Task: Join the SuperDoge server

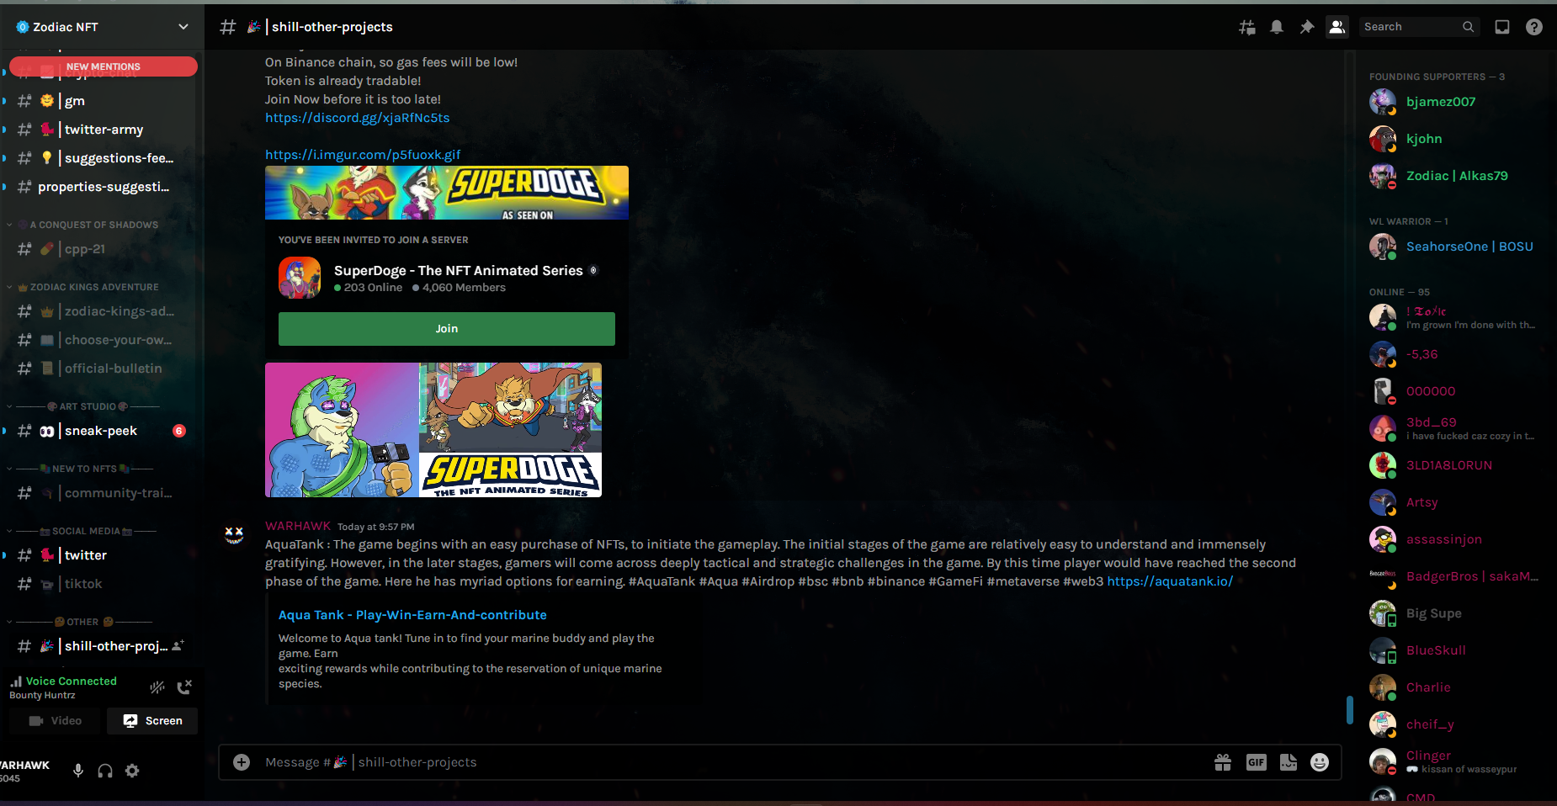Action: 447,329
